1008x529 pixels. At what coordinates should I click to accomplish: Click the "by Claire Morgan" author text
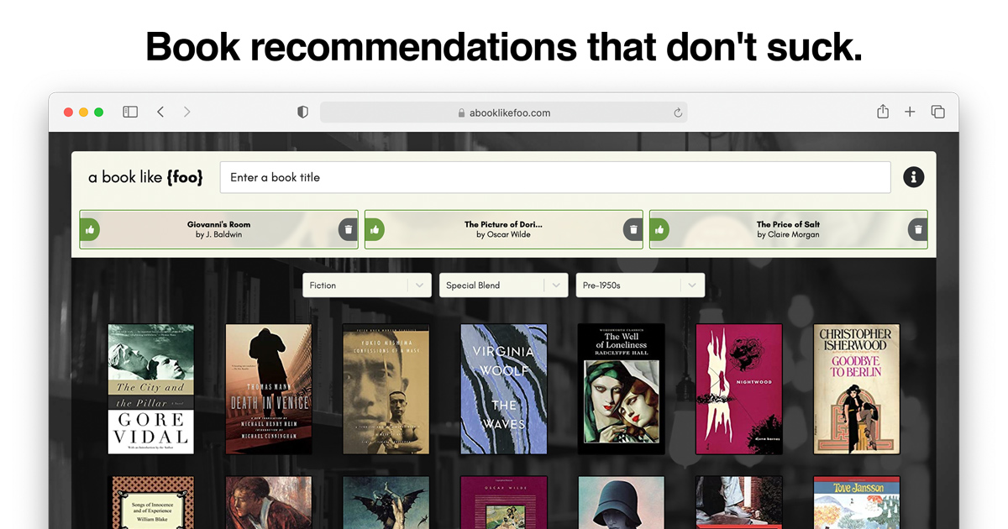click(788, 235)
